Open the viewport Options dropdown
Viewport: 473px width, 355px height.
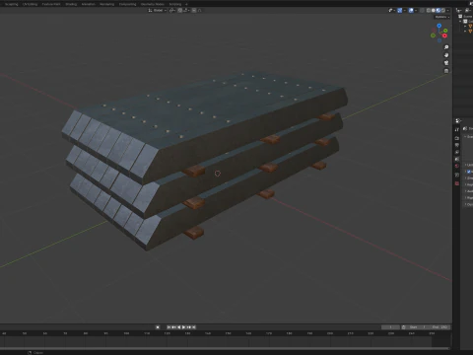tap(442, 17)
